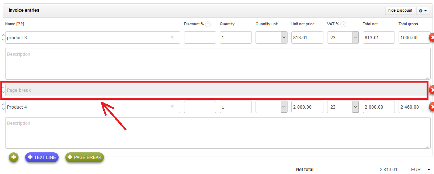This screenshot has width=434, height=174.
Task: Open quantity unit dropdown for product 3
Action: 284,37
